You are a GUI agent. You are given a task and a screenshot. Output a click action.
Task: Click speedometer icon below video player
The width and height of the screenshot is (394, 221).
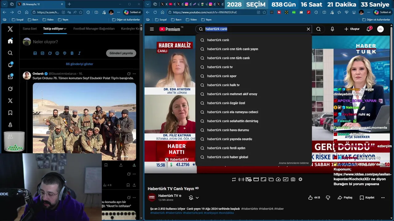tap(278, 179)
